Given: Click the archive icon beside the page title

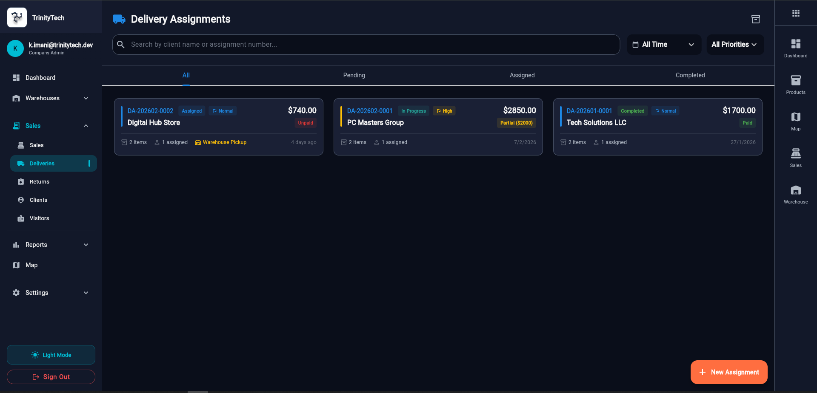Looking at the screenshot, I should (755, 19).
